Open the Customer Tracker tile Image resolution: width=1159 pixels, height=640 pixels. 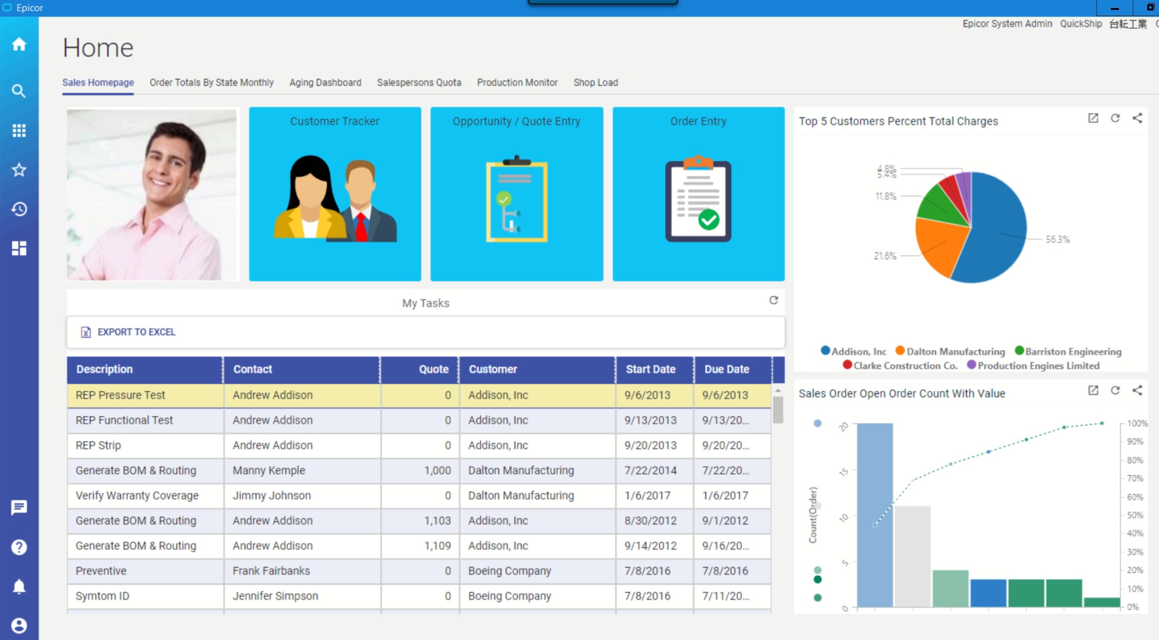335,194
